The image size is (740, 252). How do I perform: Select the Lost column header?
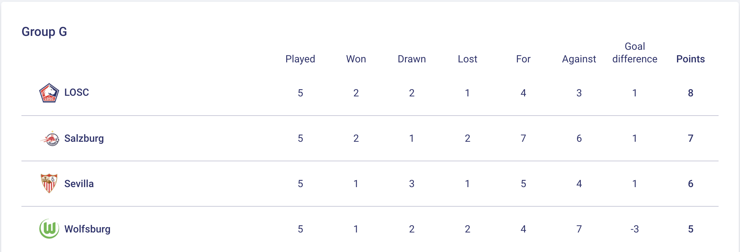(467, 59)
